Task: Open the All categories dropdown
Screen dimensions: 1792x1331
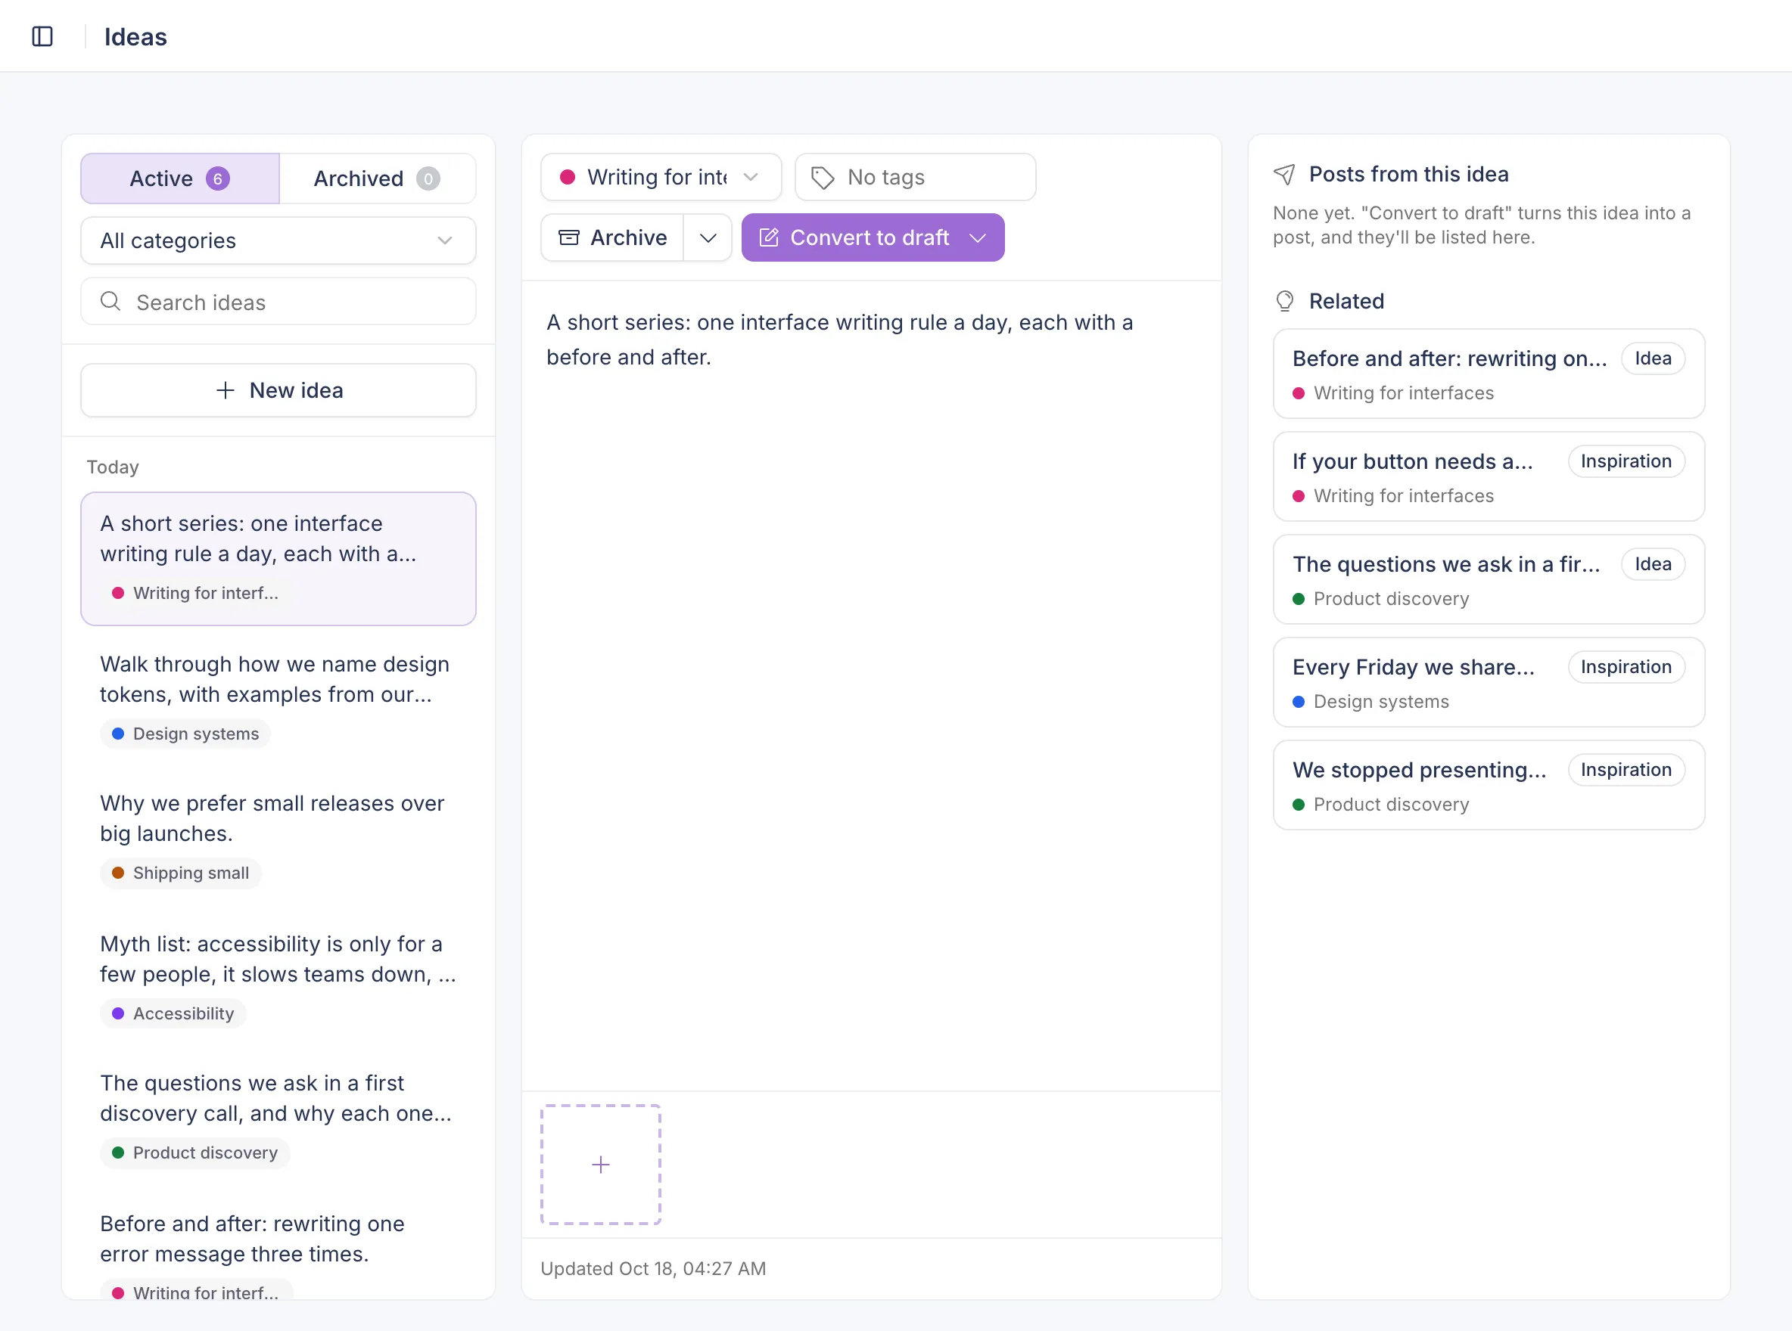Action: (x=278, y=240)
